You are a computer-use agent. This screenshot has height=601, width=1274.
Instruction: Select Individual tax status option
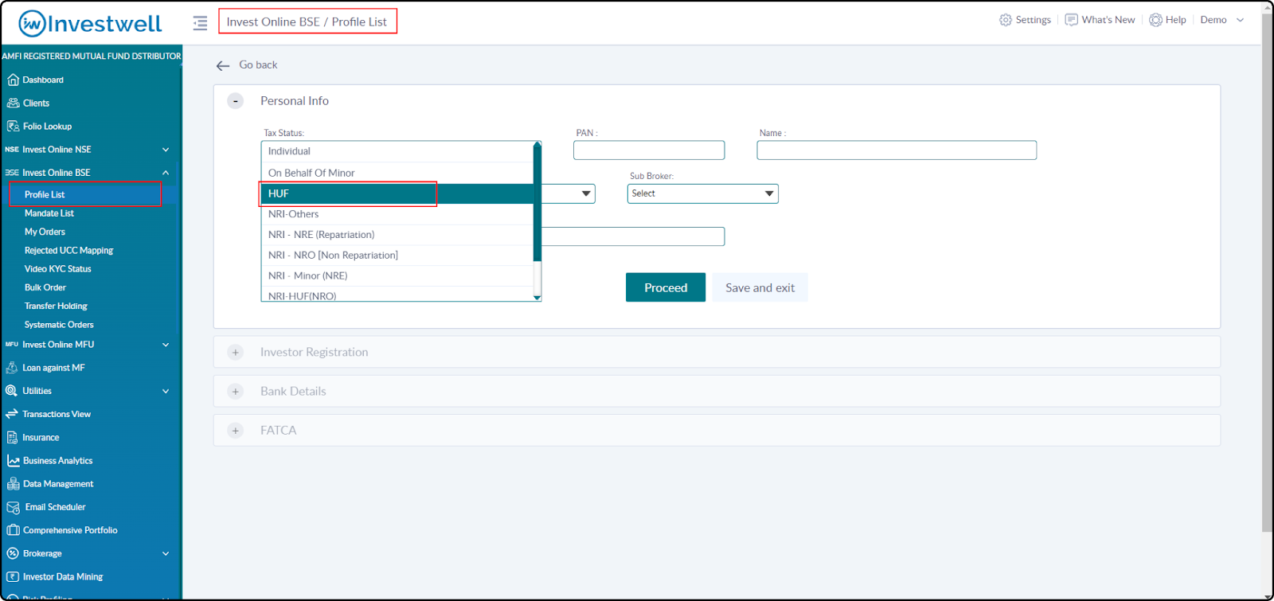pyautogui.click(x=397, y=151)
